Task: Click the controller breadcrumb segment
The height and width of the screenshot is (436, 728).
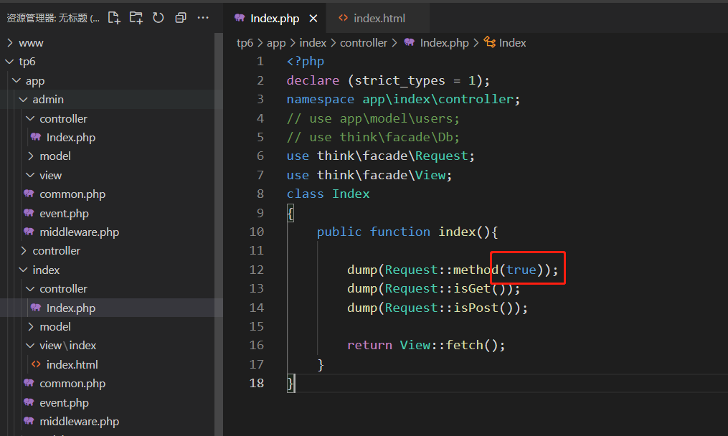Action: click(x=364, y=43)
